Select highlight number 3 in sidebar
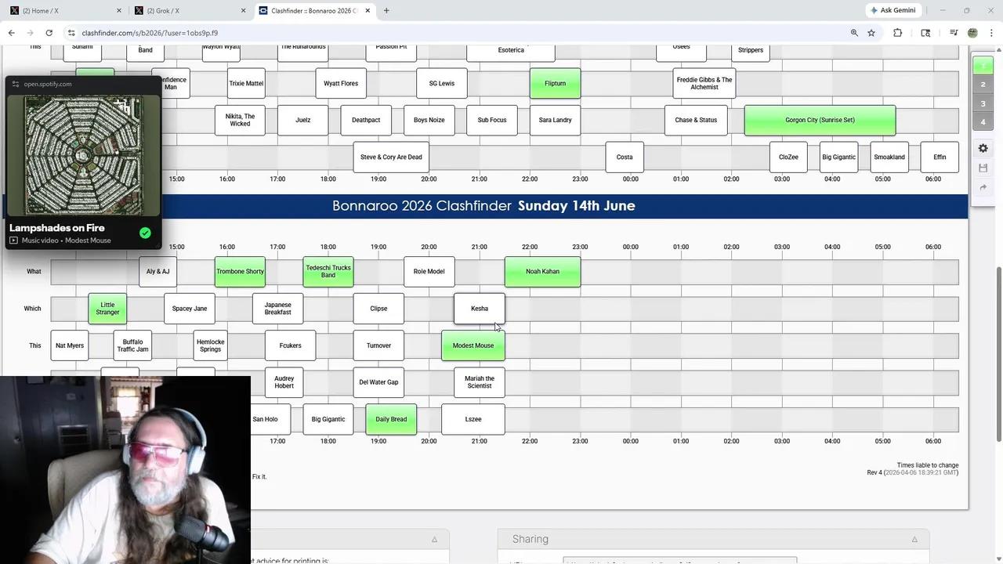Image resolution: width=1003 pixels, height=564 pixels. click(983, 103)
